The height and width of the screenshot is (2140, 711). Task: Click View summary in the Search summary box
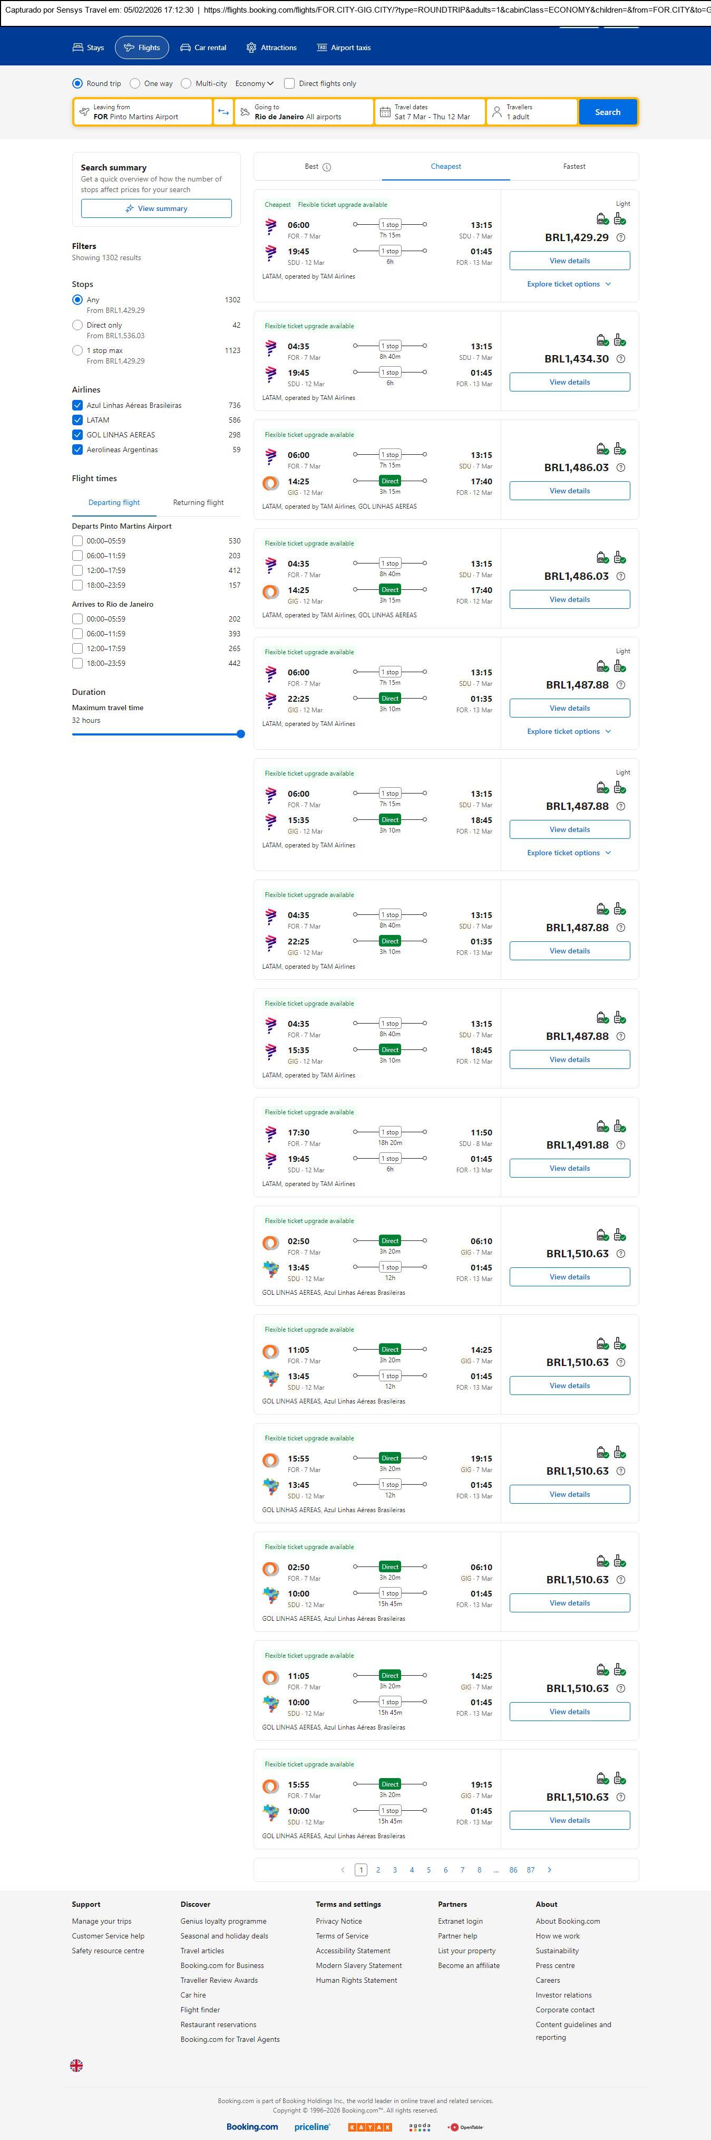pyautogui.click(x=156, y=208)
